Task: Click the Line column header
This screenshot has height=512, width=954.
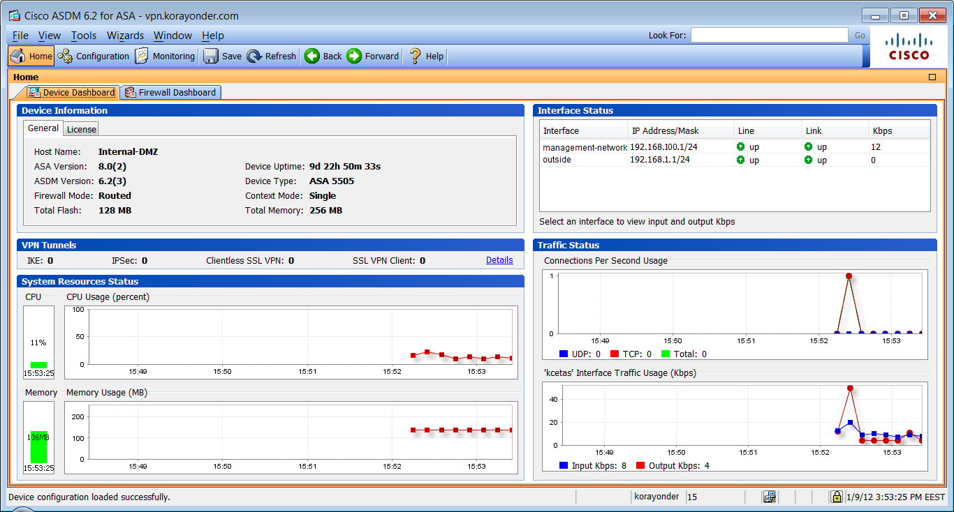Action: (768, 130)
